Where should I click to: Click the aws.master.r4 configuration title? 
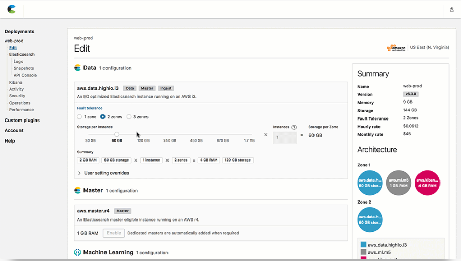[93, 211]
